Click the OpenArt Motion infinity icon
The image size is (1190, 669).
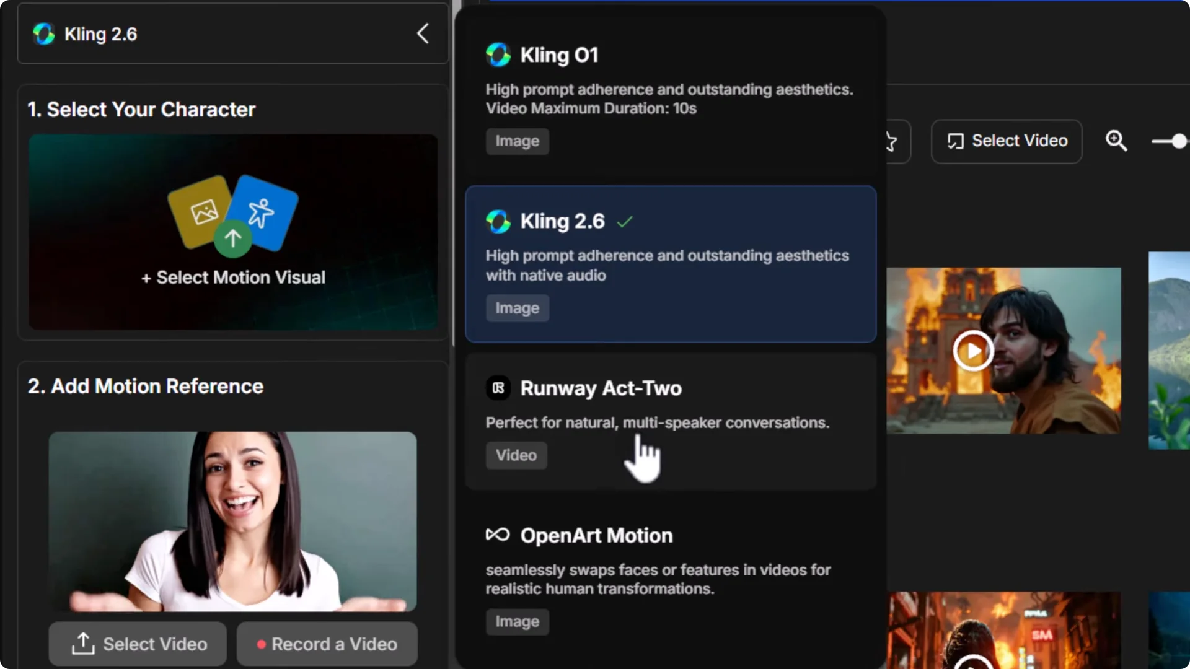pos(498,535)
